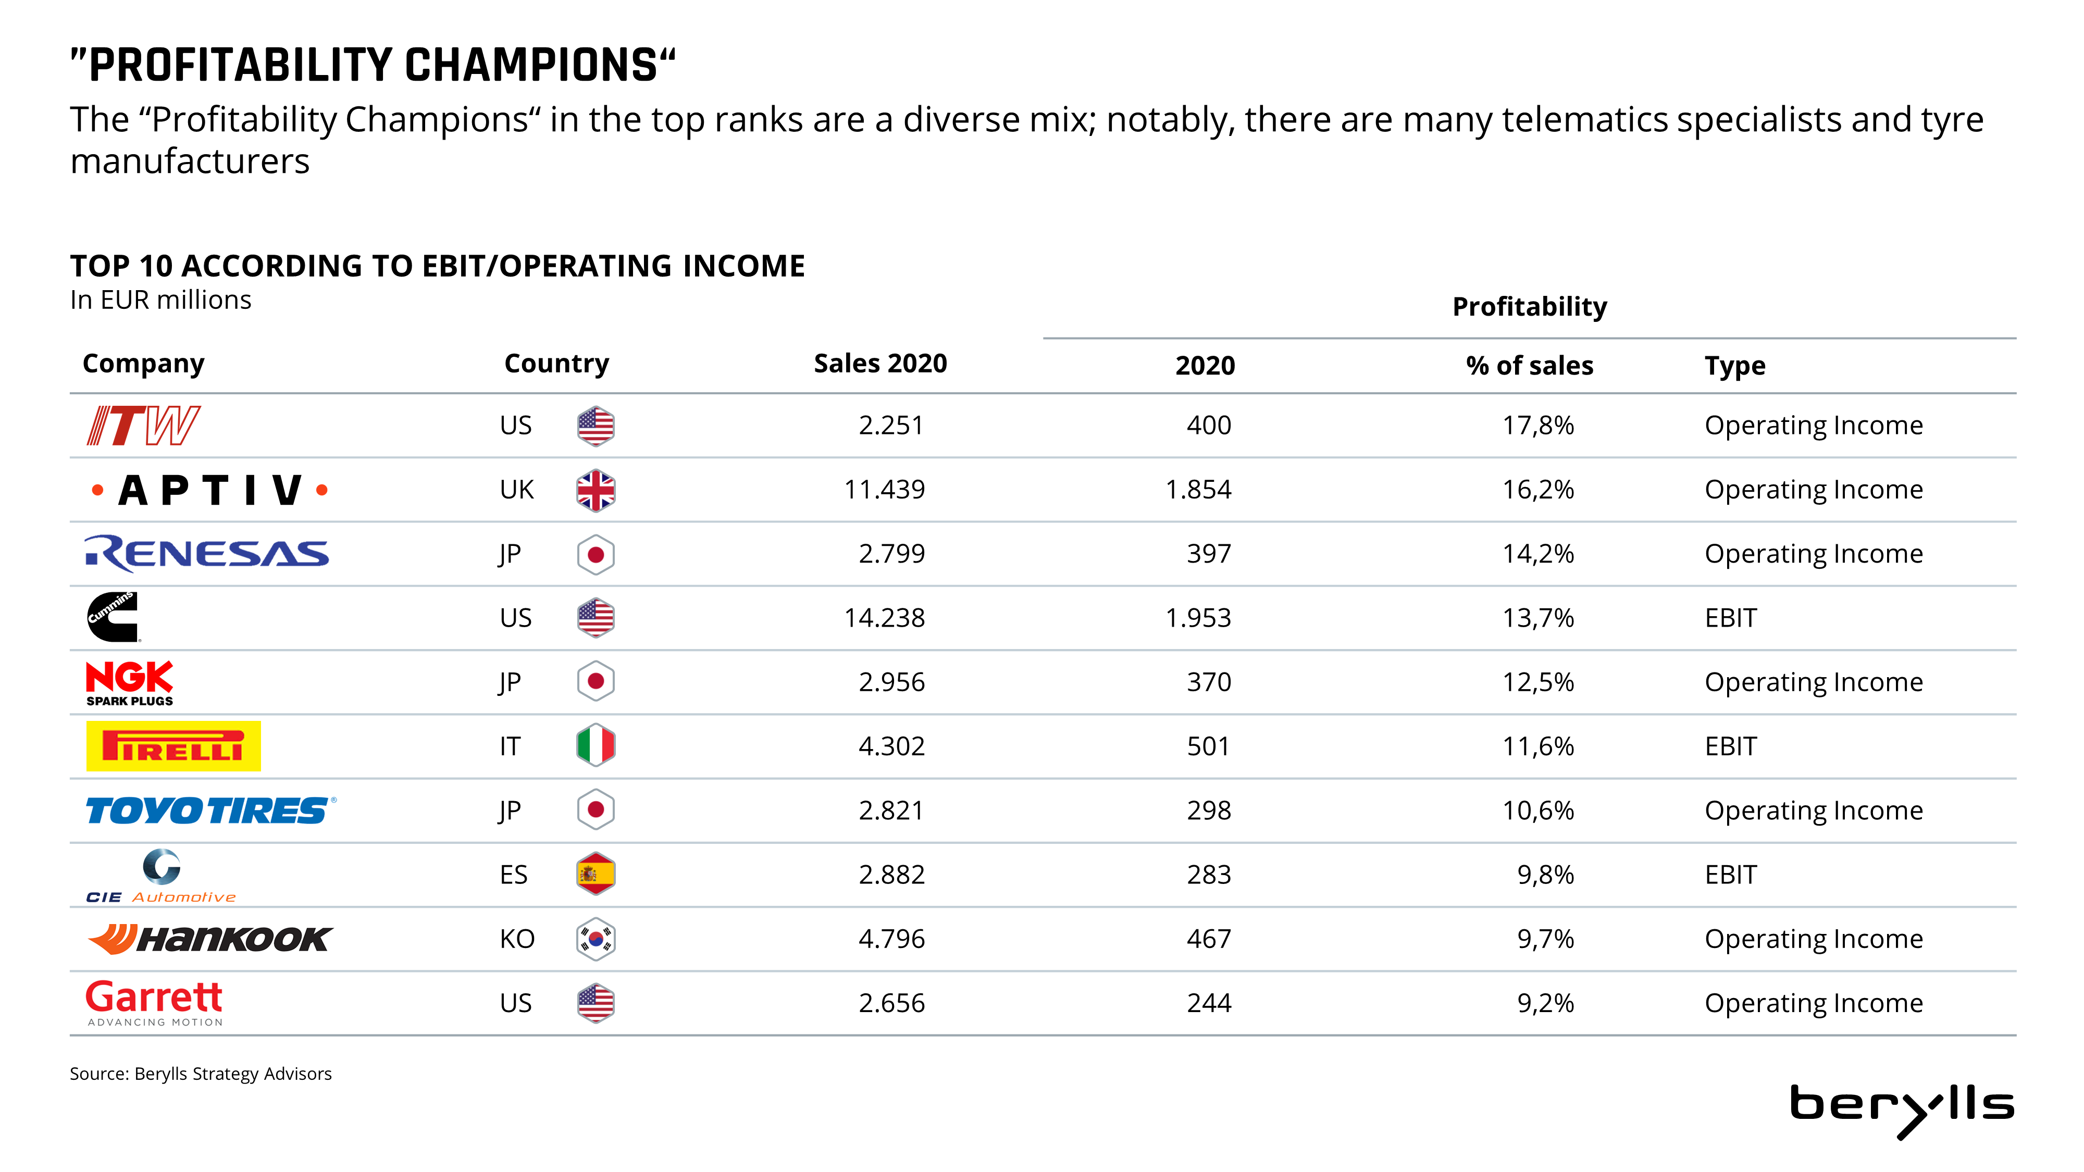Click the Toyo Tires logo
Viewport: 2084px width, 1172px height.
pyautogui.click(x=211, y=811)
